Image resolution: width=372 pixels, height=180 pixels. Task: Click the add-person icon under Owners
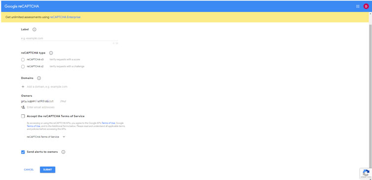23,107
